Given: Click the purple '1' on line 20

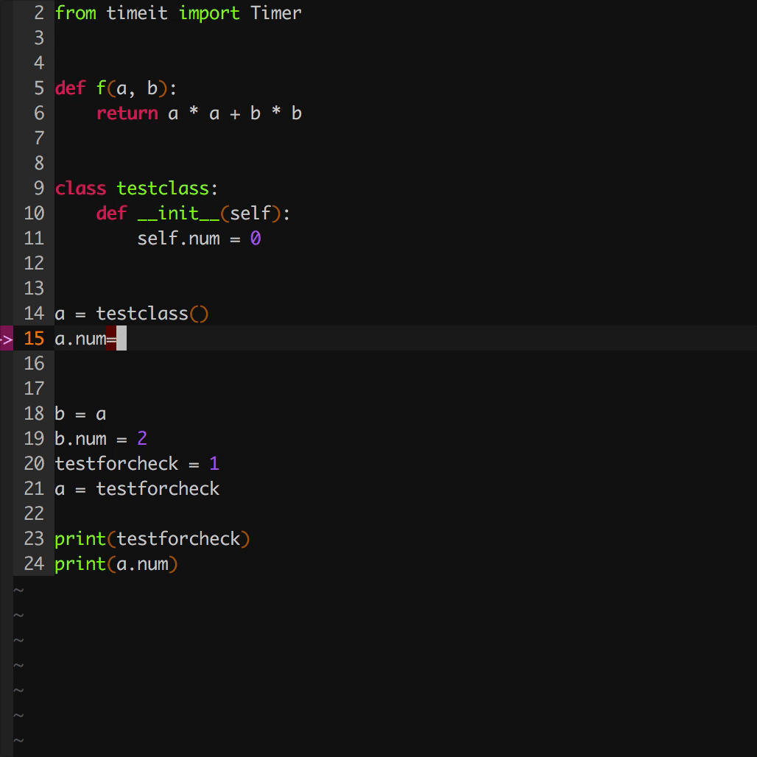Looking at the screenshot, I should pos(214,463).
